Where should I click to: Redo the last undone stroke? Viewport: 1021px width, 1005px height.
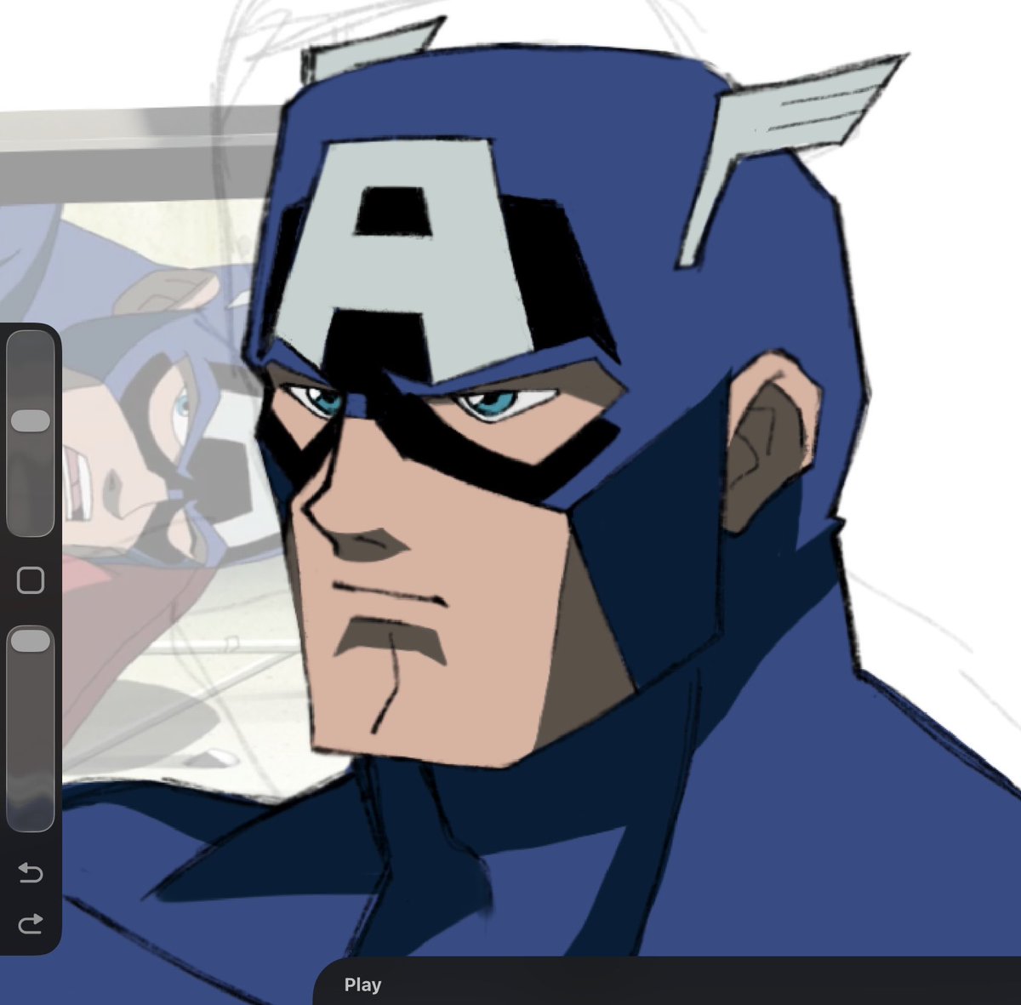point(31,923)
